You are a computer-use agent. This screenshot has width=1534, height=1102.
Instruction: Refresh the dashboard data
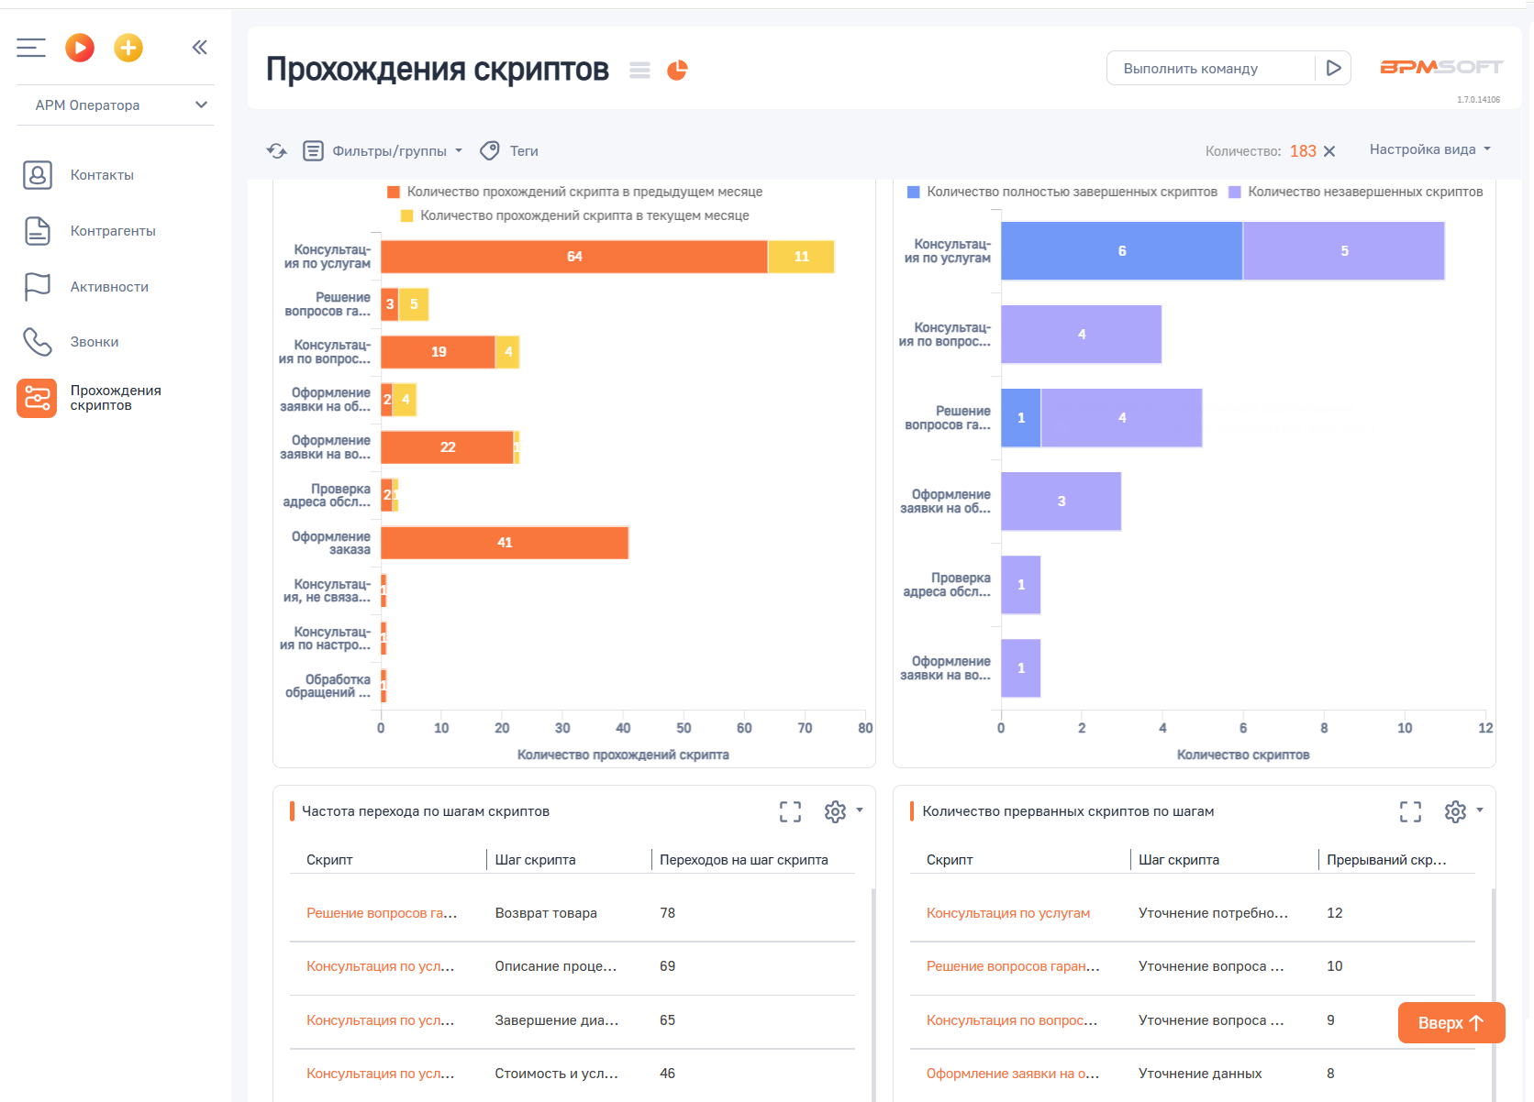tap(276, 150)
